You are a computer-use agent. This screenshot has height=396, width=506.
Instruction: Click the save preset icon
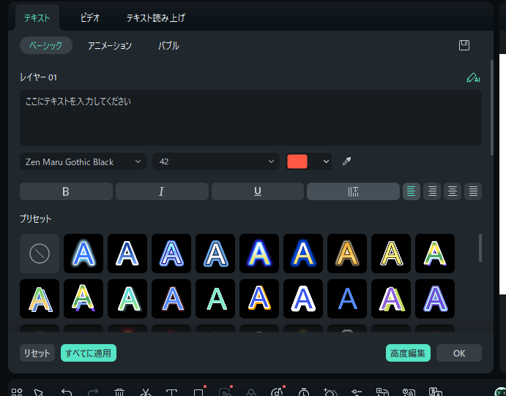tap(464, 45)
